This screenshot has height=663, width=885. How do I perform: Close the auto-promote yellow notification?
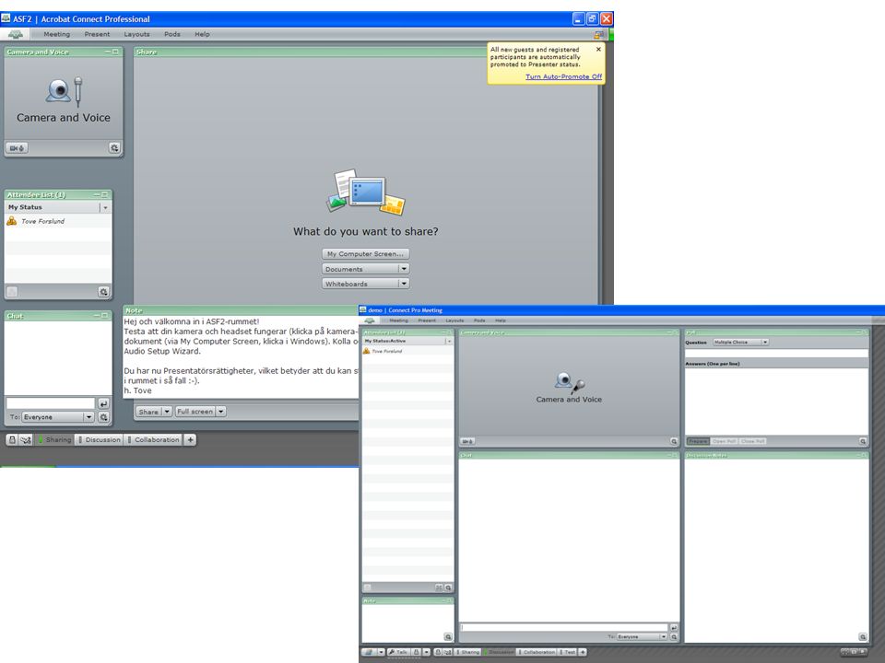(598, 49)
